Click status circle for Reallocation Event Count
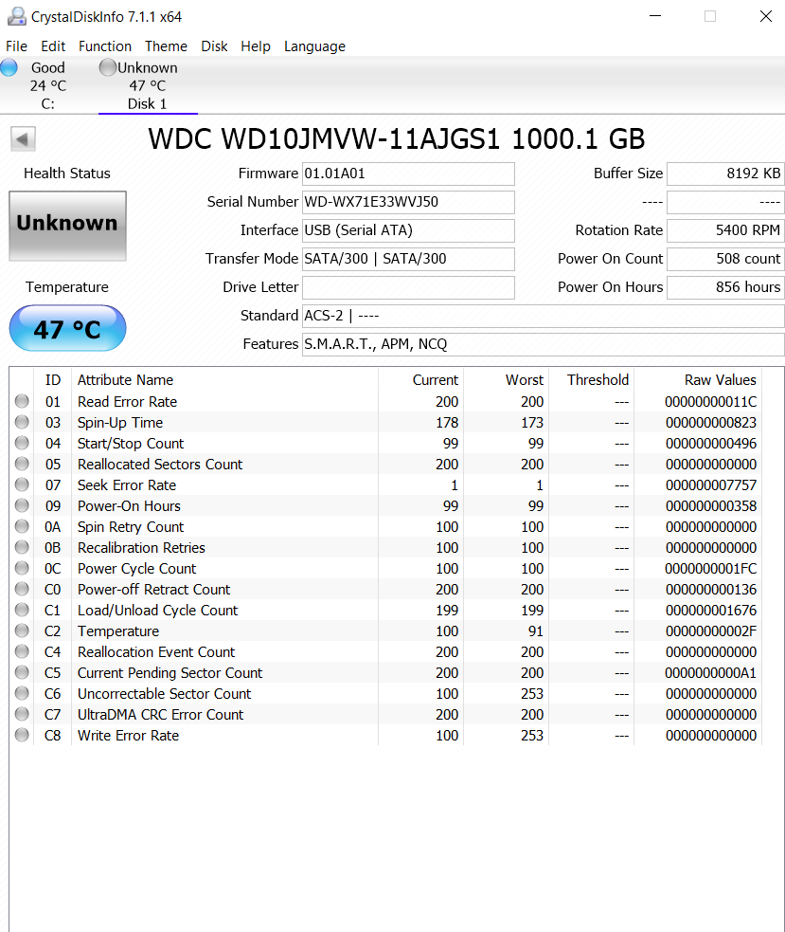This screenshot has width=785, height=932. 22,650
